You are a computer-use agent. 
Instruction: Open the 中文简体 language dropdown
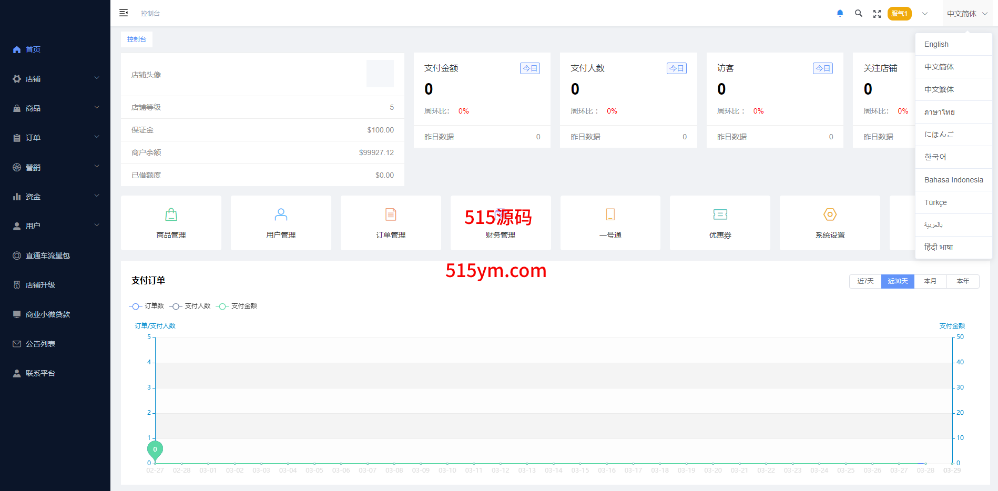click(966, 14)
